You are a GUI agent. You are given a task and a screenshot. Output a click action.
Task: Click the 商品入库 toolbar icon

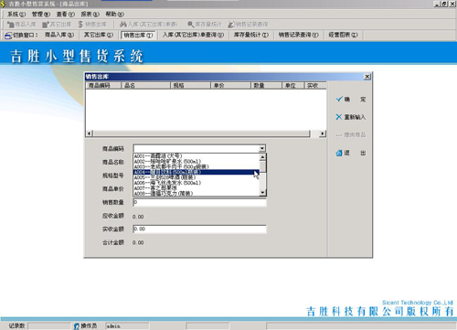click(x=11, y=25)
